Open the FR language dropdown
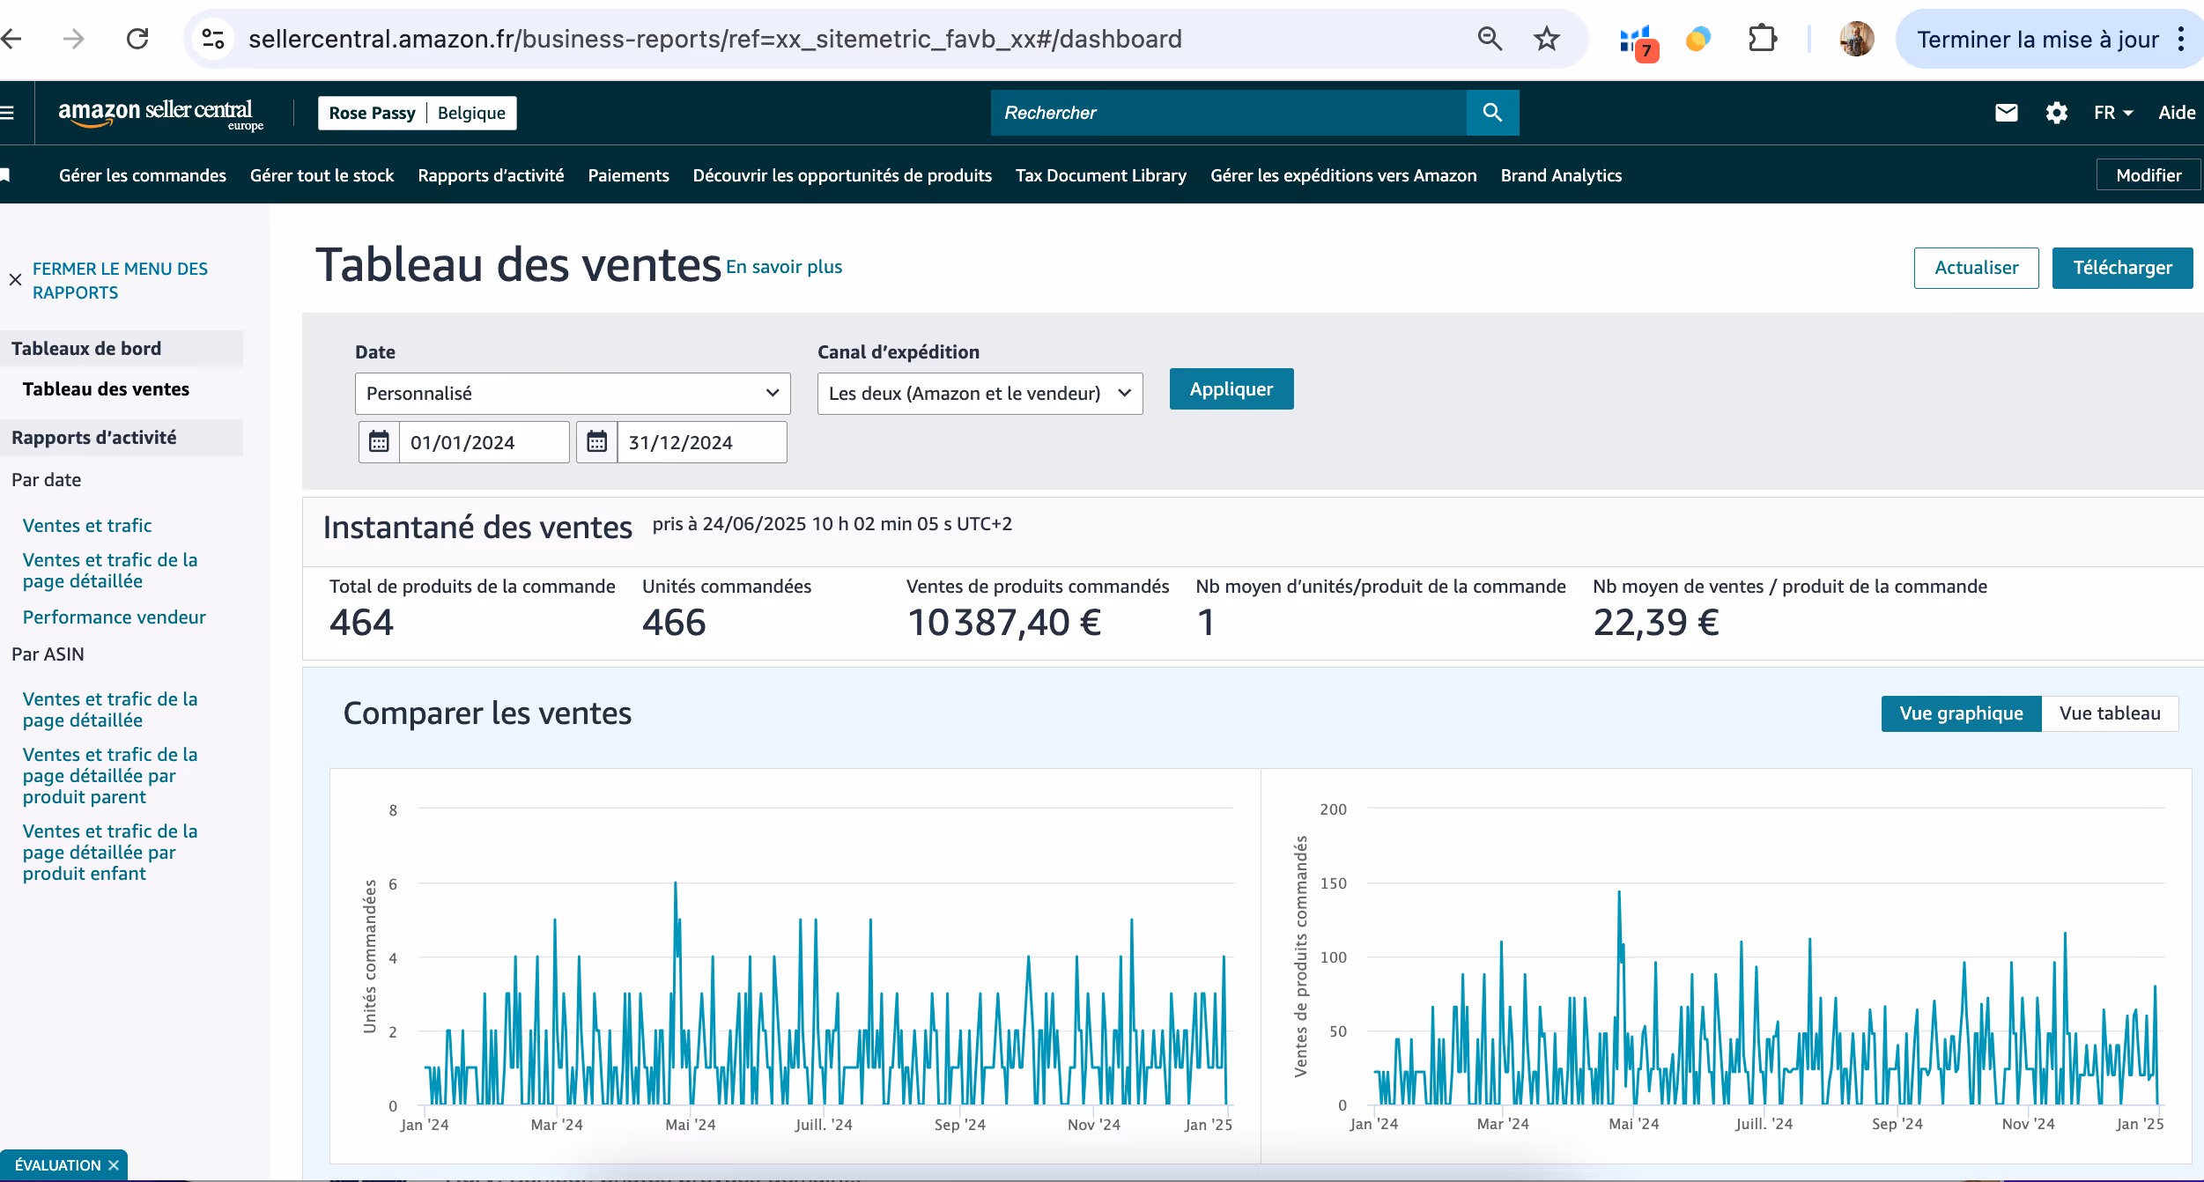 [x=2112, y=113]
